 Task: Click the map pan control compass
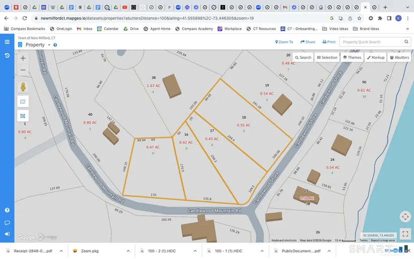click(x=405, y=216)
